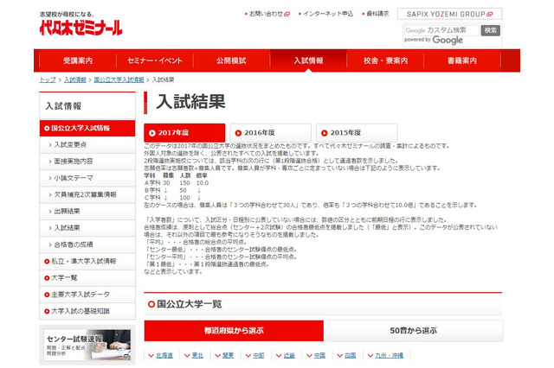Screen dimensions: 554x368
Task: Focus the Google カスタム検索 input field
Action: 441,30
